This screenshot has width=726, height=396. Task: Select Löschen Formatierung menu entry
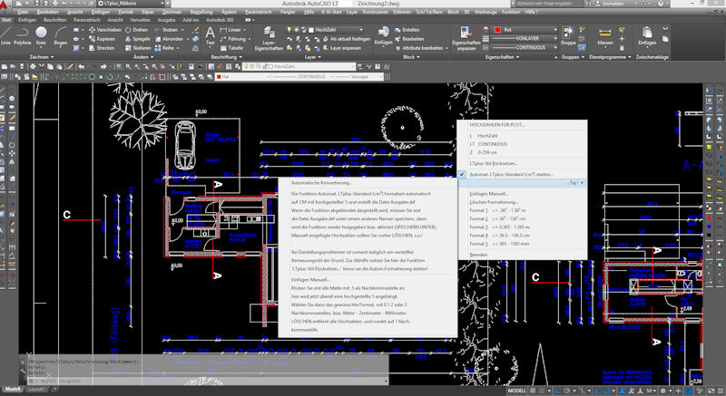point(523,202)
